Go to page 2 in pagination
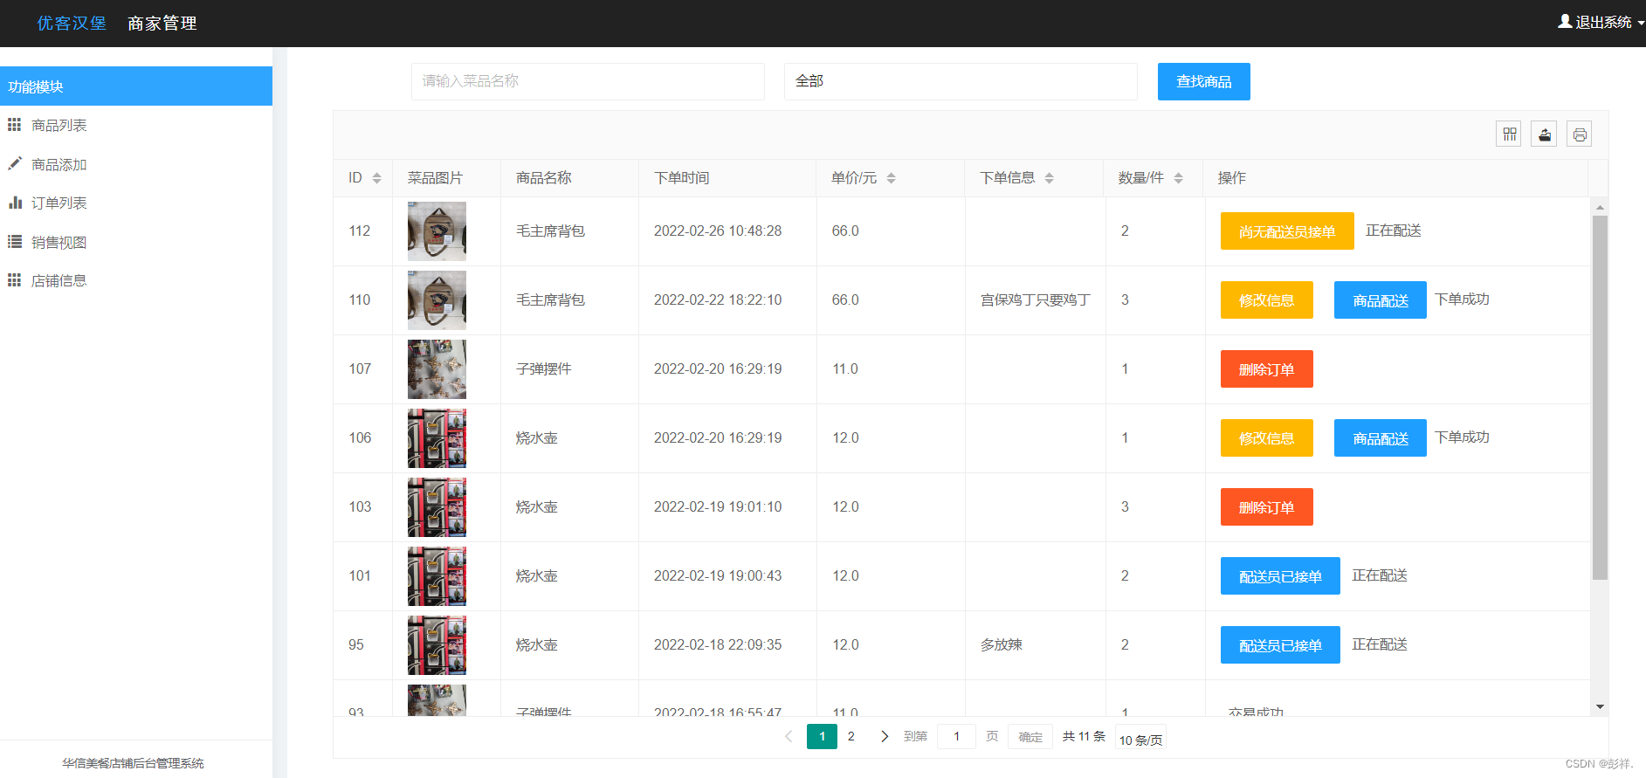The height and width of the screenshot is (778, 1646). 851,736
